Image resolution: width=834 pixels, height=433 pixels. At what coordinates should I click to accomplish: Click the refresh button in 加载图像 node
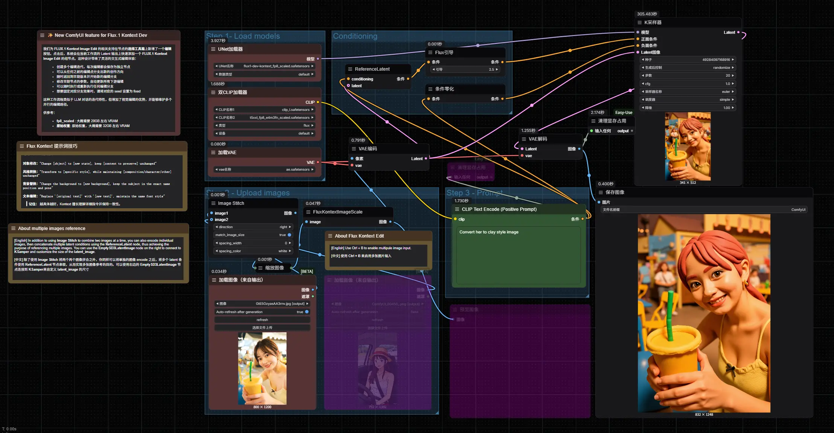coord(262,320)
